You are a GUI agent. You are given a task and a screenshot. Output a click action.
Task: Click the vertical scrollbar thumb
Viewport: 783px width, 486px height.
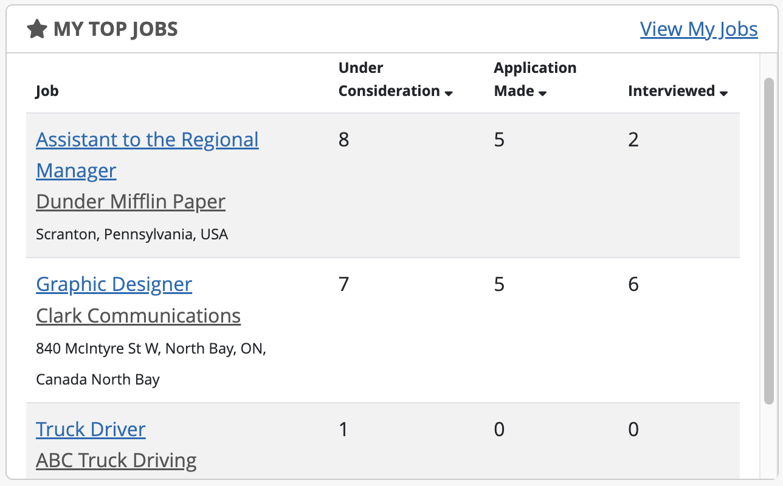(x=769, y=240)
